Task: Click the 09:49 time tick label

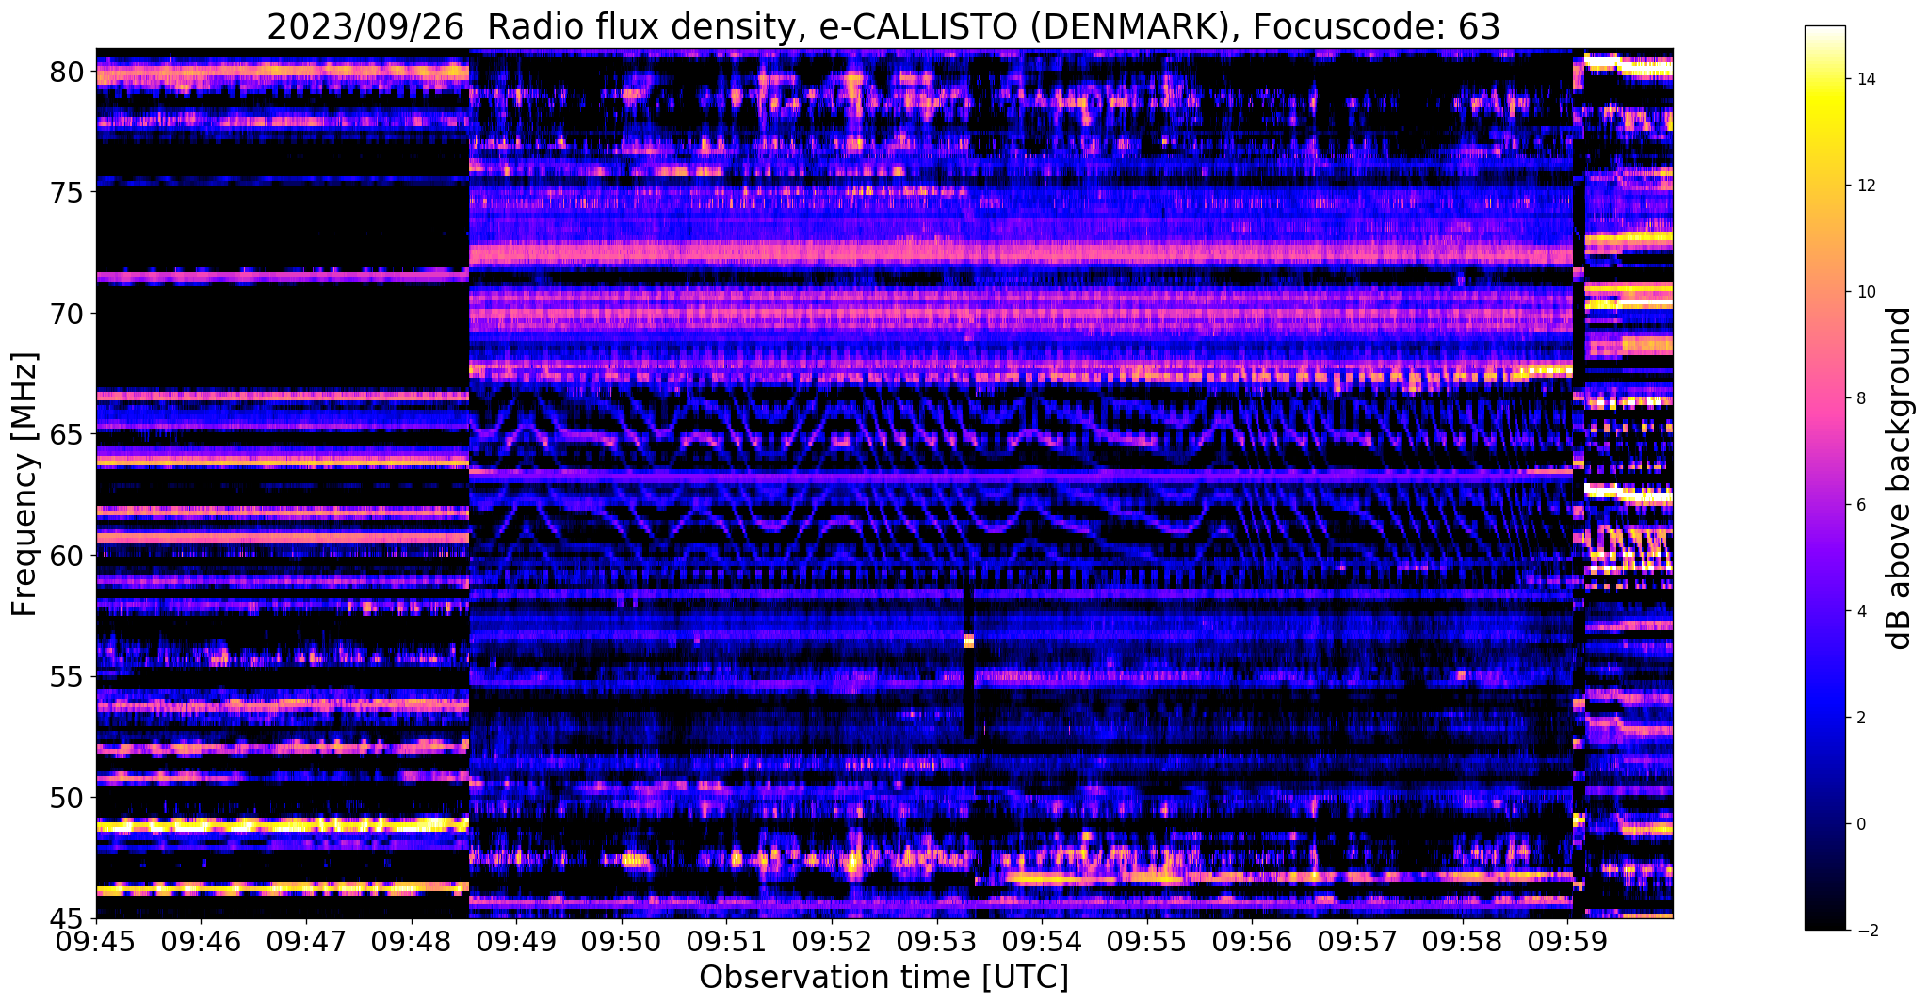Action: click(516, 941)
